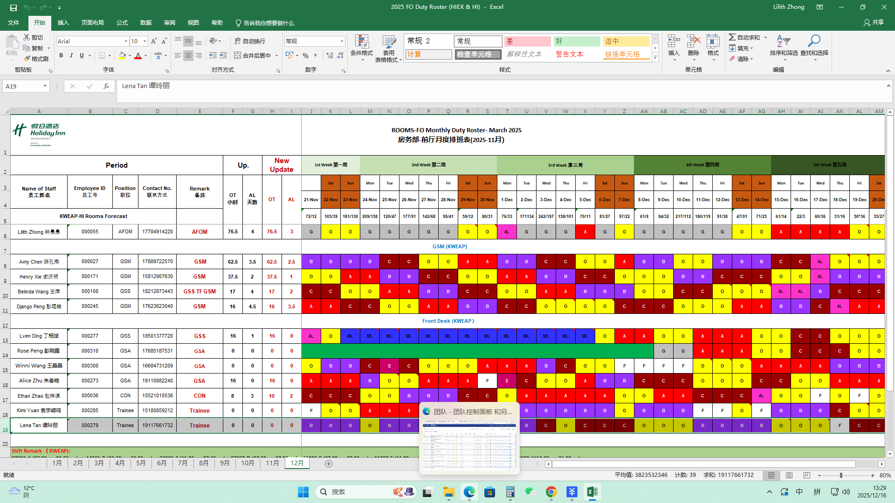895x503 pixels.
Task: Click the Save icon in title bar
Action: [13, 7]
